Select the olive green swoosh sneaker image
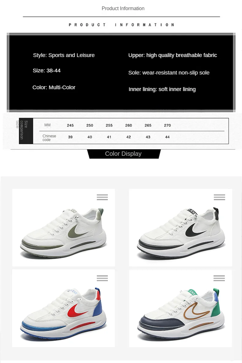The width and height of the screenshot is (242, 363). (x=64, y=233)
